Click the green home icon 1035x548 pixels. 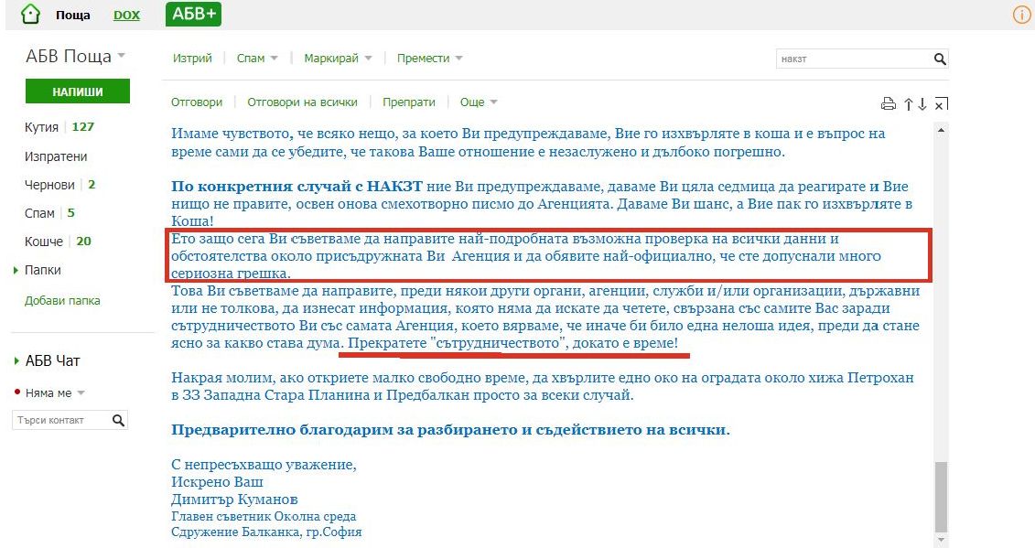click(30, 14)
